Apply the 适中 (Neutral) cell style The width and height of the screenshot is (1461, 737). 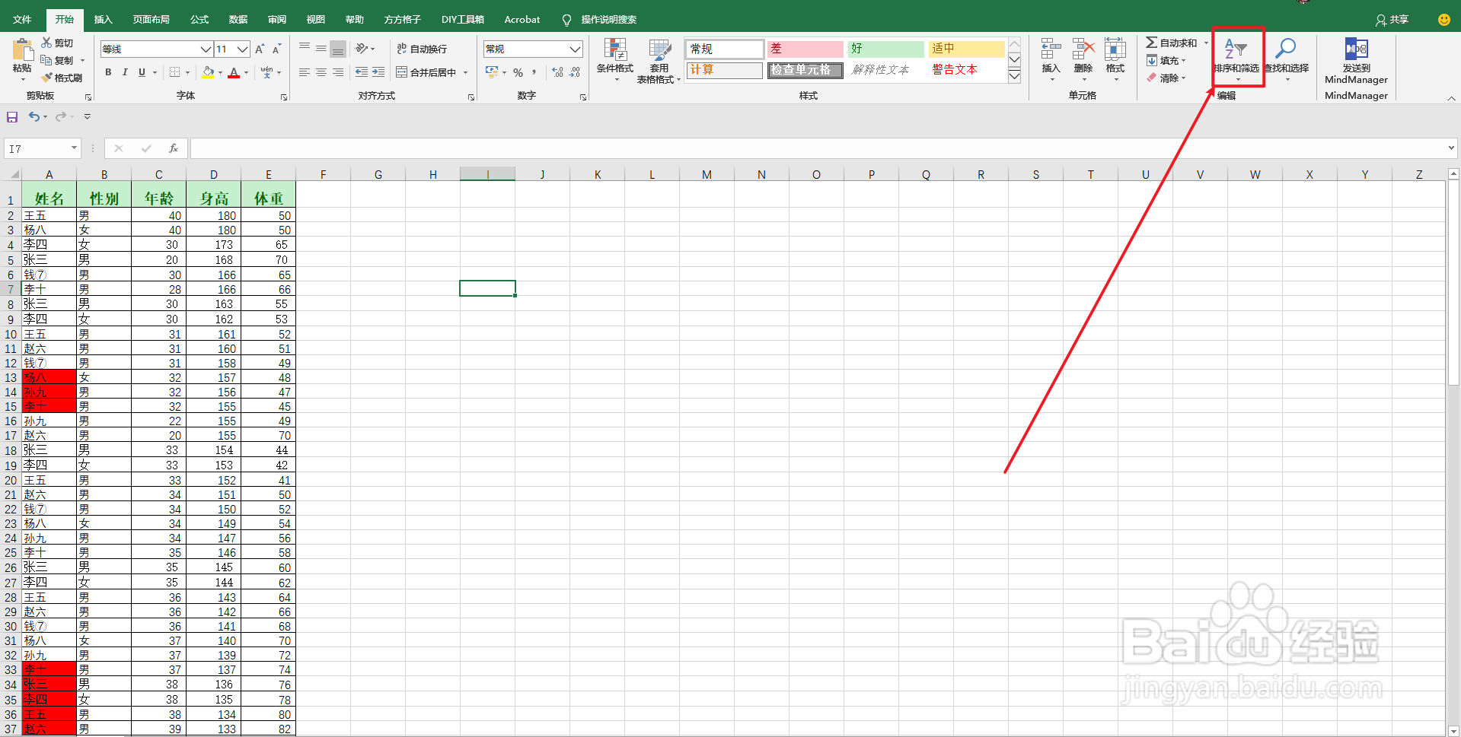click(966, 49)
